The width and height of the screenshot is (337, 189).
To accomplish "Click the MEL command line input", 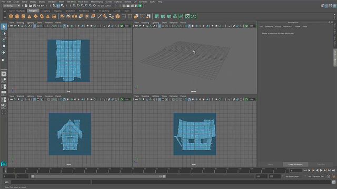I will (51, 182).
